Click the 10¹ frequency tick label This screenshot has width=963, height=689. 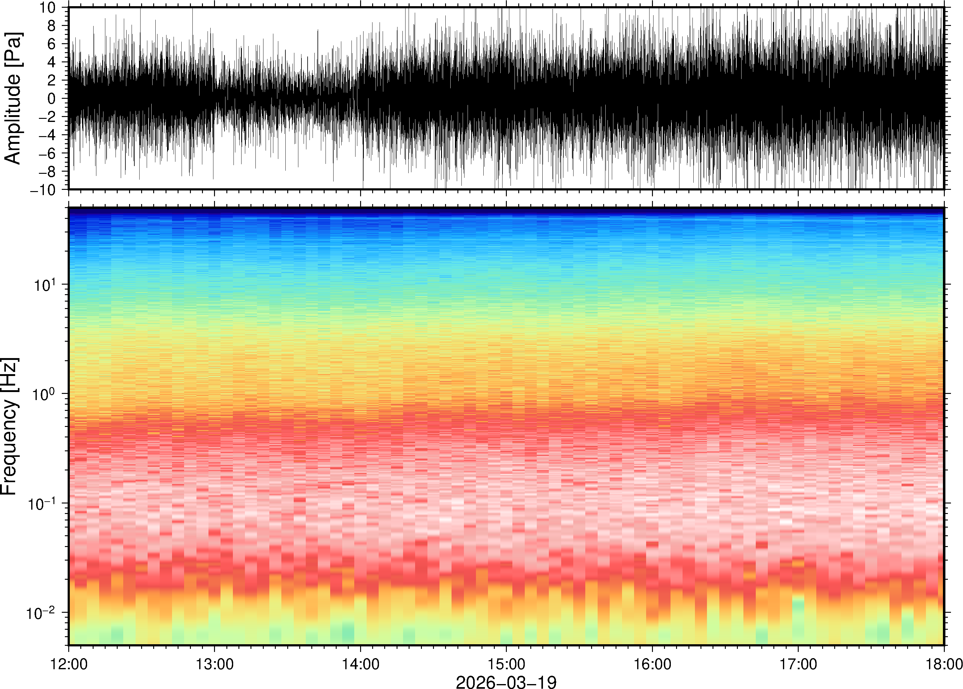click(45, 284)
